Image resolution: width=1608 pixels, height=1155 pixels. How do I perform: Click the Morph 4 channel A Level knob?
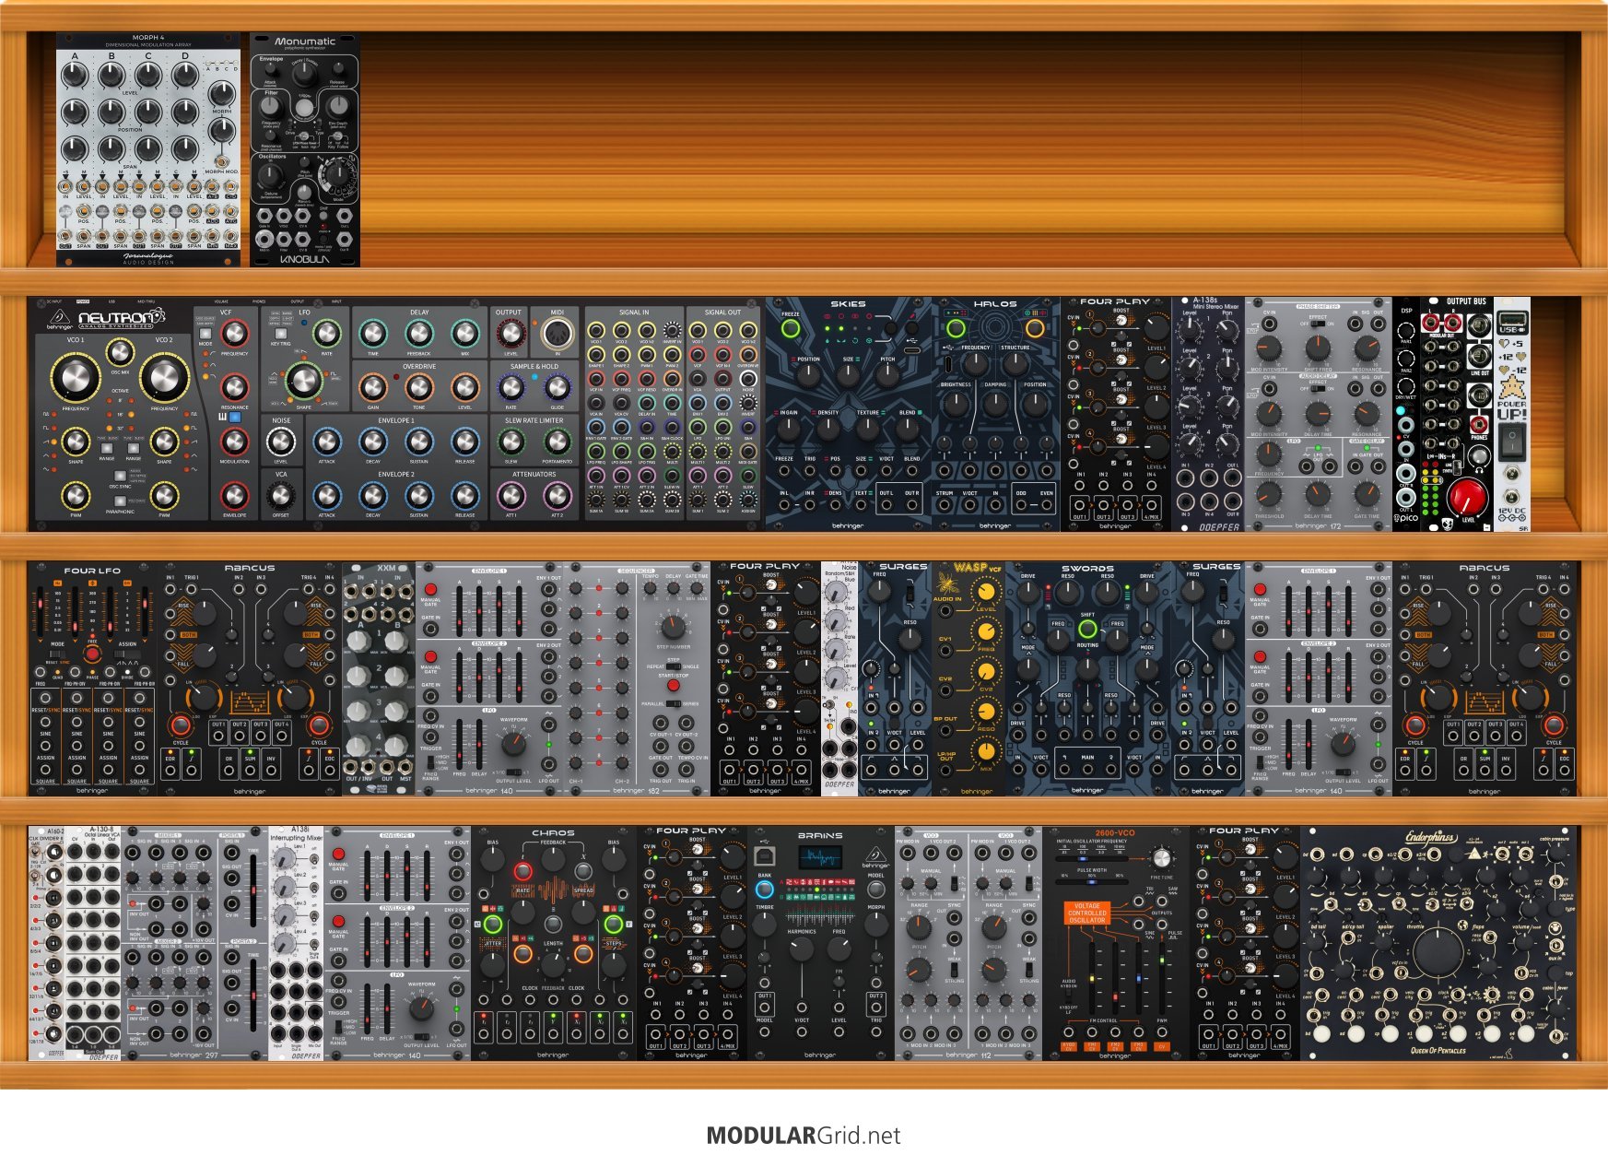75,77
